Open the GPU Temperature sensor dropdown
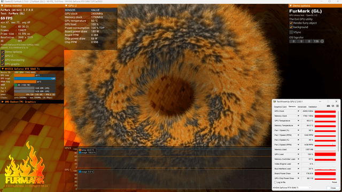Image resolution: width=342 pixels, height=192 pixels. click(x=298, y=121)
